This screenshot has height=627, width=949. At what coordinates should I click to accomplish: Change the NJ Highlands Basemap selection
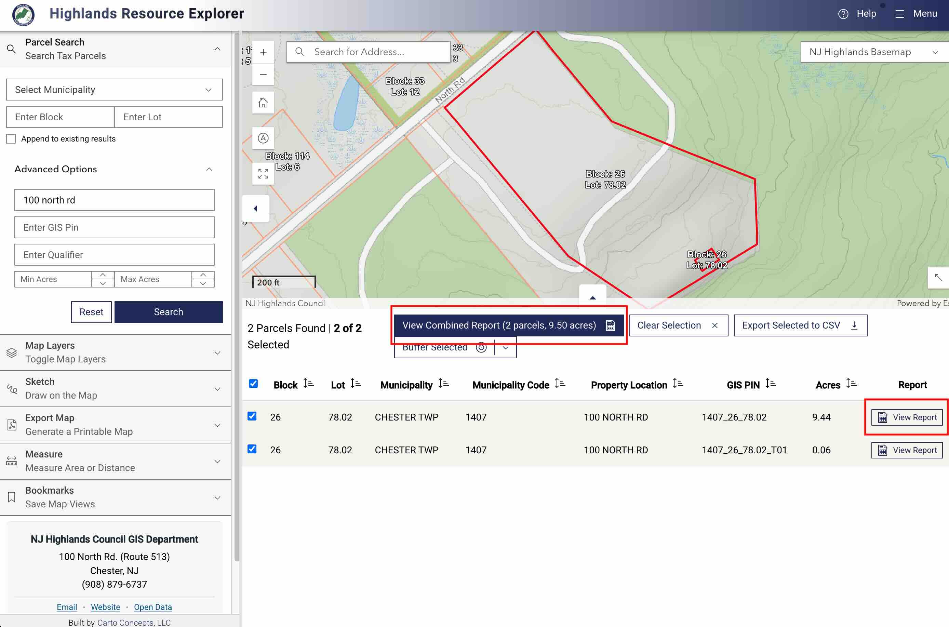coord(874,52)
